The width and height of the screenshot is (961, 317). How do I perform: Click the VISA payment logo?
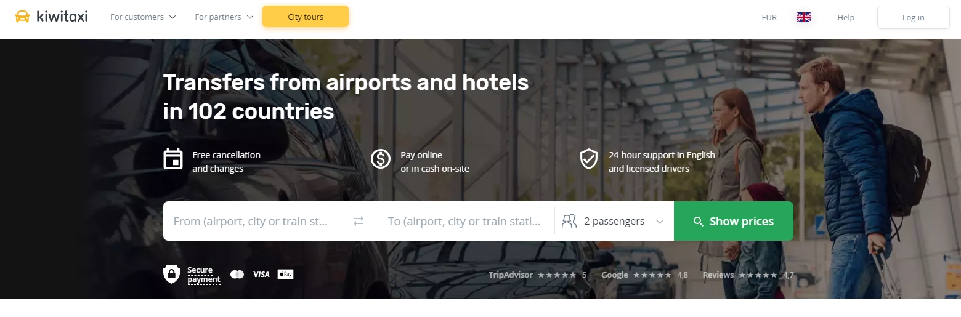(261, 274)
